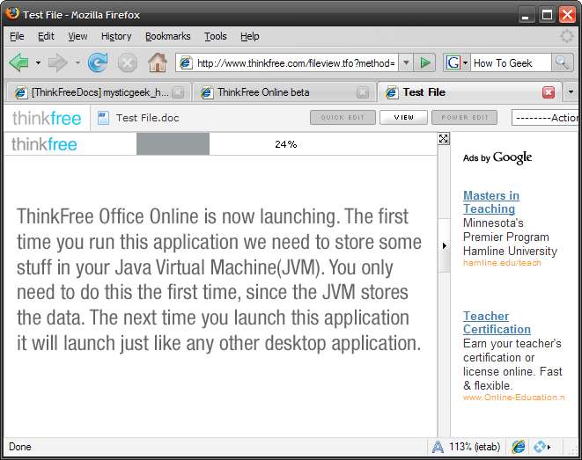Close the ThinkFreeDocs tab
This screenshot has width=582, height=460.
coord(178,92)
